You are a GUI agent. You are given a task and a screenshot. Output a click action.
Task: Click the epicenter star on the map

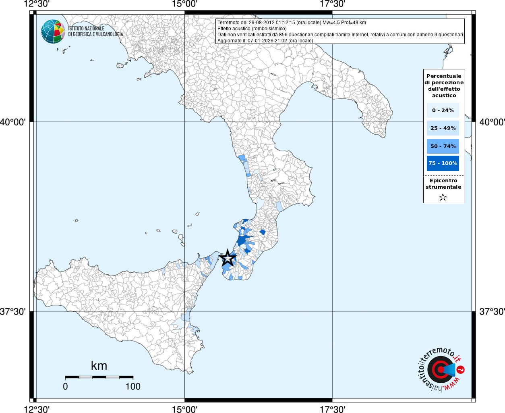pos(228,258)
